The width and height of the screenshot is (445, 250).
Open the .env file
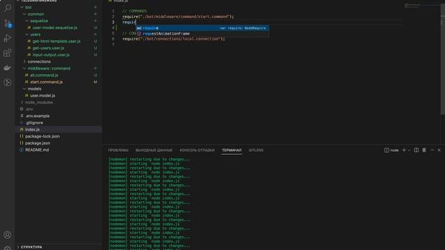point(29,109)
